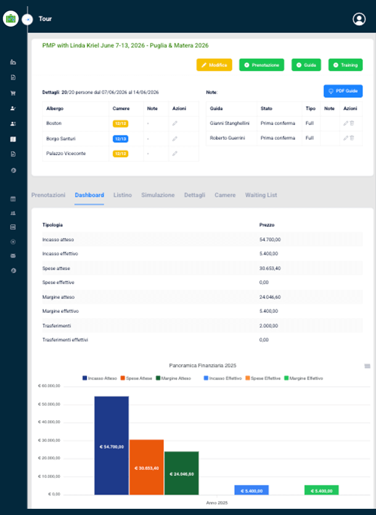The width and height of the screenshot is (376, 515).
Task: Click the dark blue €54.700,00 chart bar
Action: tap(112, 445)
